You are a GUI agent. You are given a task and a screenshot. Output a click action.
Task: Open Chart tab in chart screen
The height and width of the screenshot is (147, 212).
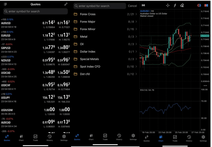[x=161, y=138]
